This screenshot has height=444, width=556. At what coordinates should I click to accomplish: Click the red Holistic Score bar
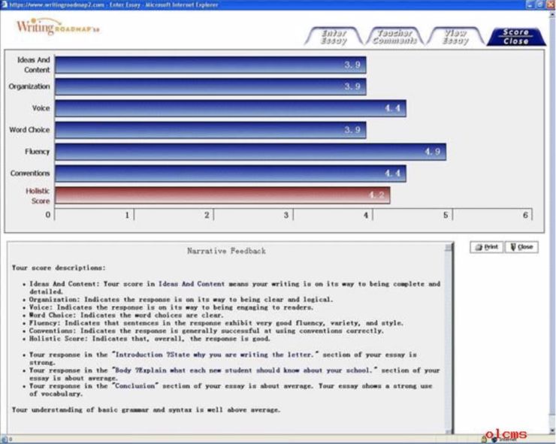click(x=222, y=195)
